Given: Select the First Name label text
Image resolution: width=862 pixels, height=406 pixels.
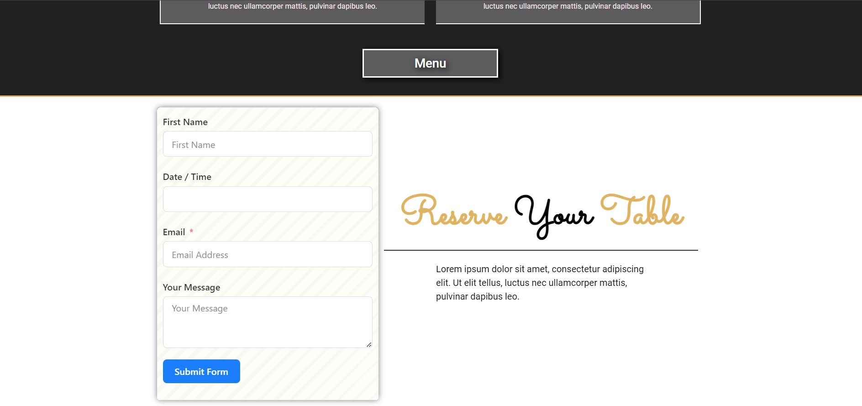Looking at the screenshot, I should click(x=185, y=122).
